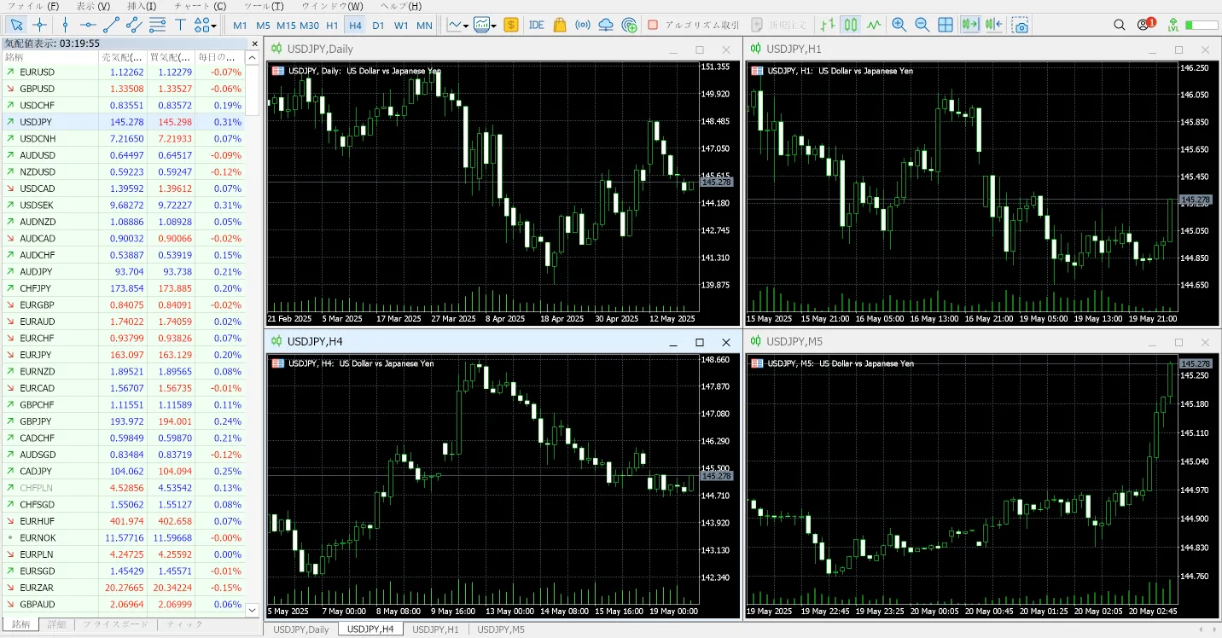Open the chart templates dropdown
This screenshot has height=638, width=1222.
click(486, 25)
